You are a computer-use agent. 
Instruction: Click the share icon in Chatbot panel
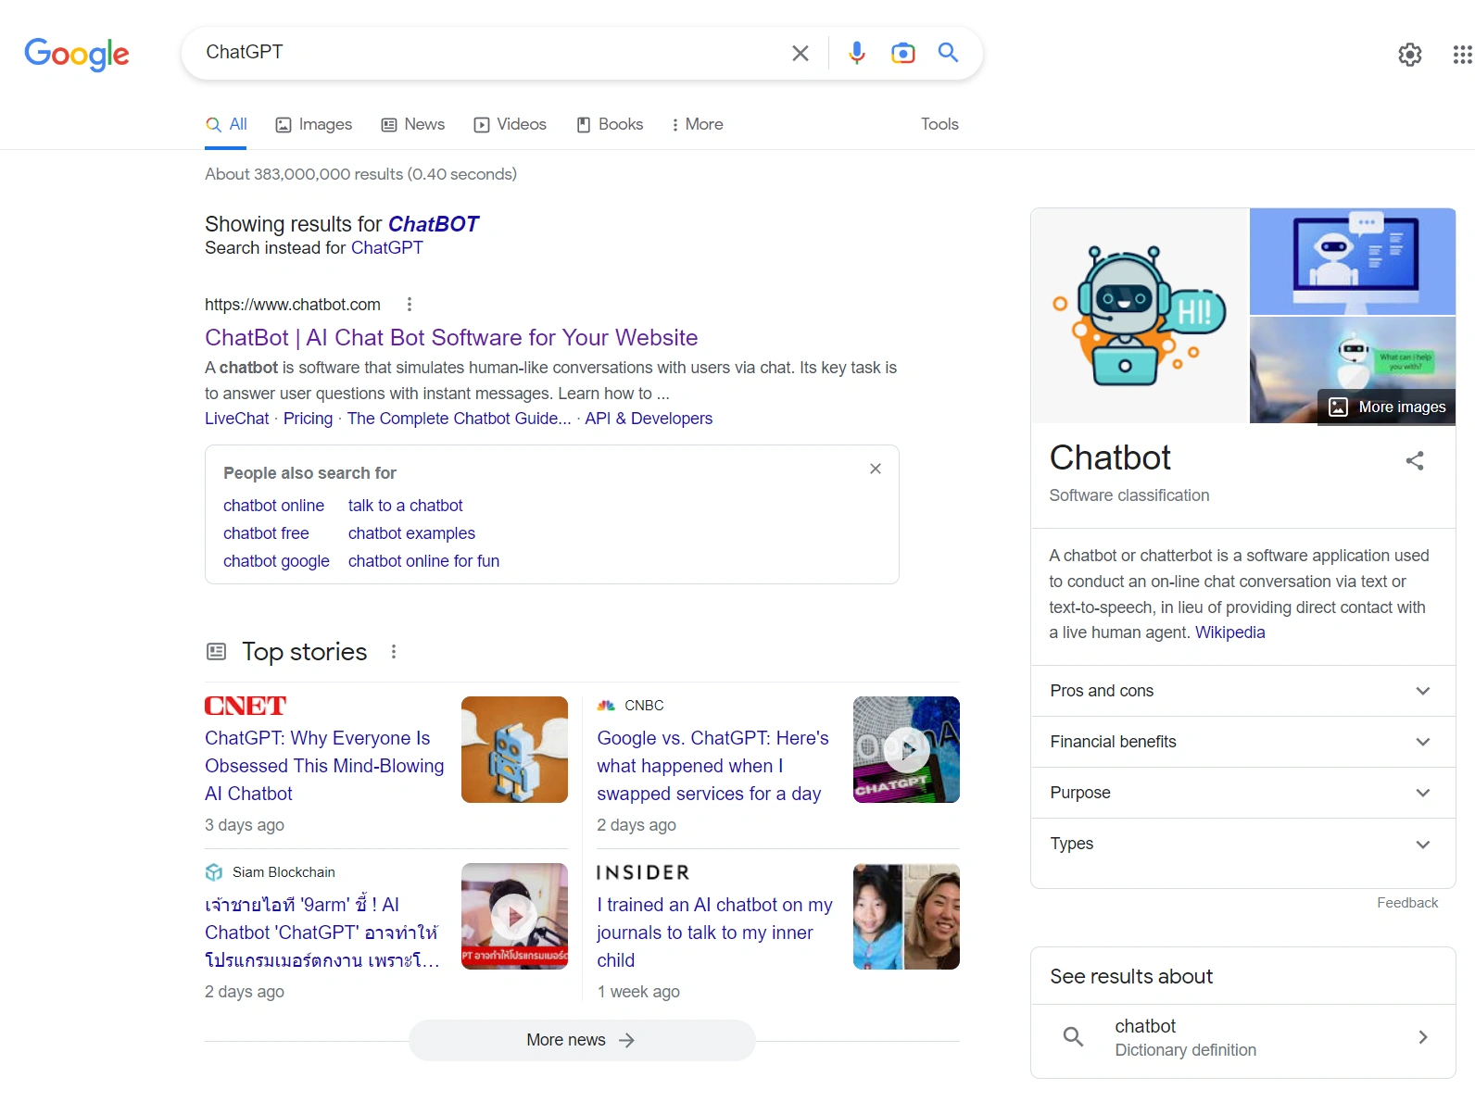pyautogui.click(x=1415, y=460)
